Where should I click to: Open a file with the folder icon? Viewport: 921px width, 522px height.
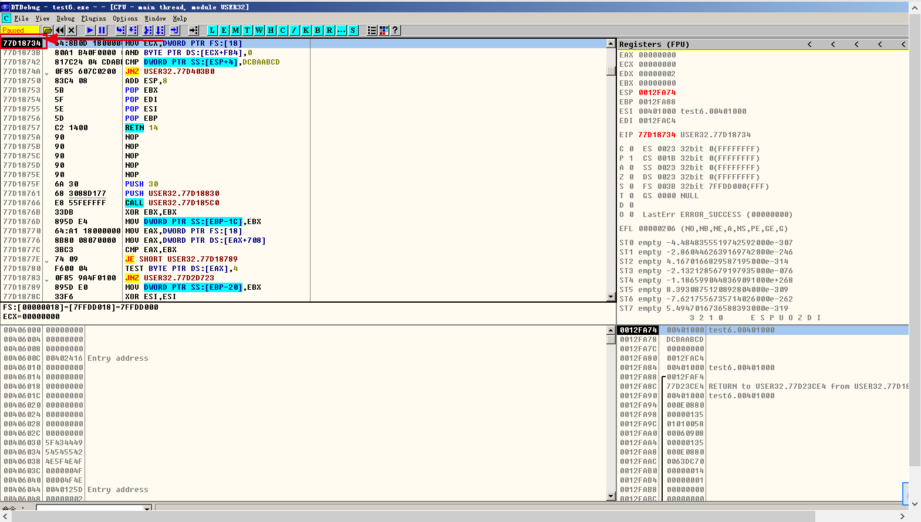click(x=48, y=30)
